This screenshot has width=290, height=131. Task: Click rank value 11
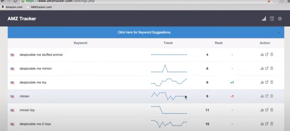(x=207, y=110)
